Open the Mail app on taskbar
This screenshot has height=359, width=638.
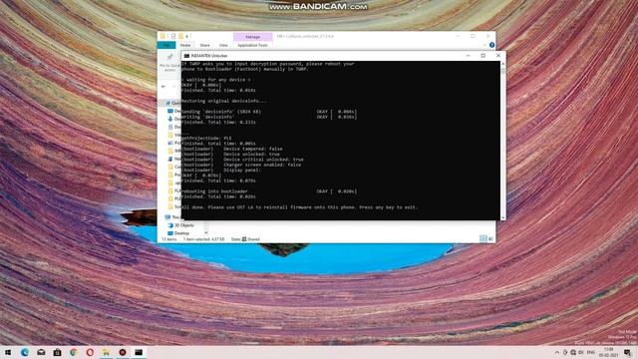pyautogui.click(x=41, y=352)
